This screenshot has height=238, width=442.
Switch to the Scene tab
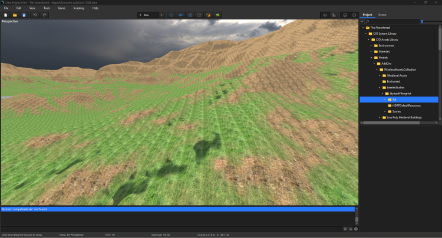pyautogui.click(x=382, y=14)
